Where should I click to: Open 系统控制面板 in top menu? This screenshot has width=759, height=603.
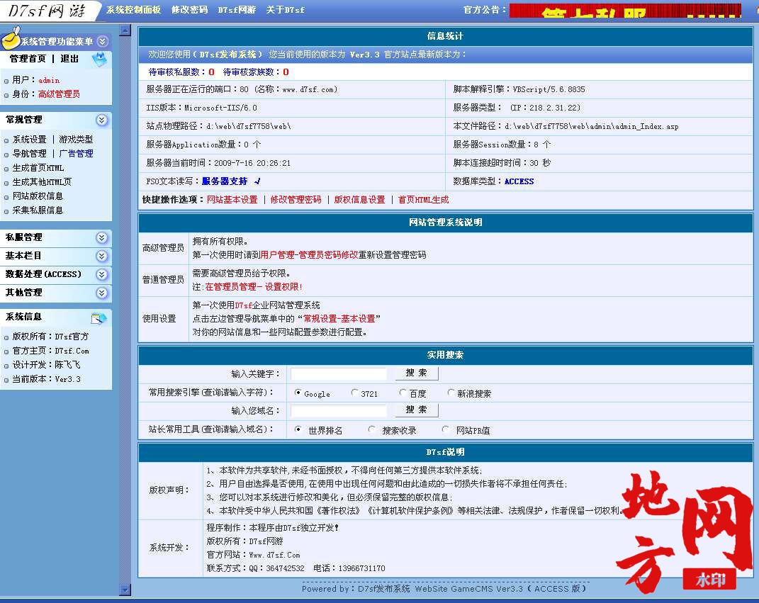(134, 10)
